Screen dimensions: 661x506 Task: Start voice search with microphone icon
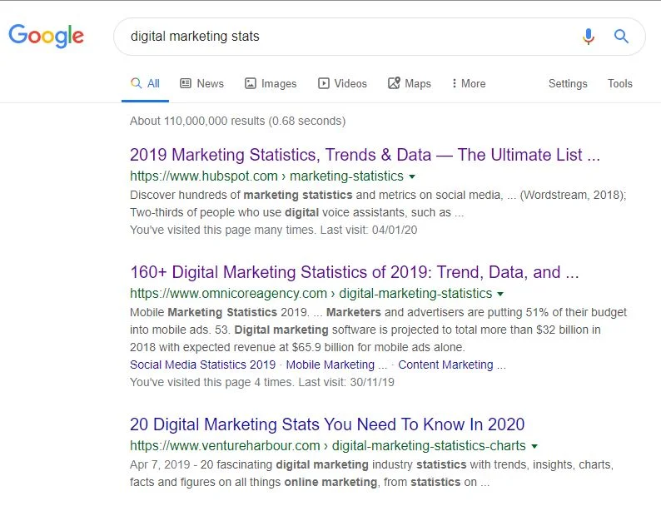coord(589,37)
